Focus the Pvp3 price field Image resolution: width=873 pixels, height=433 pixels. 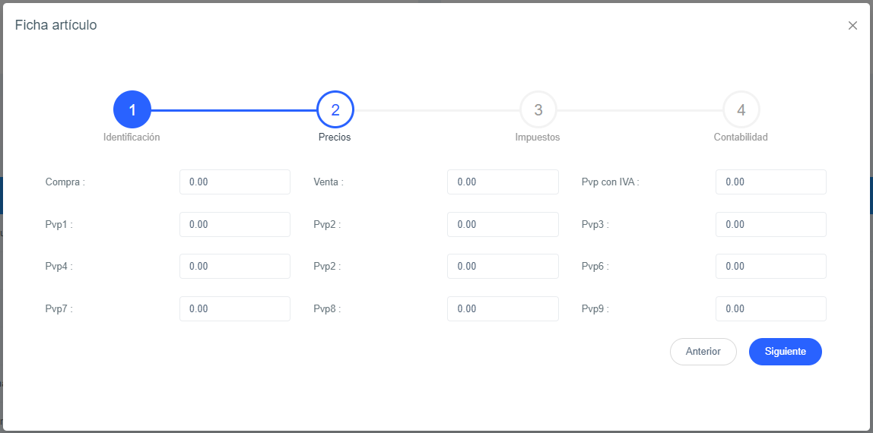click(x=770, y=225)
